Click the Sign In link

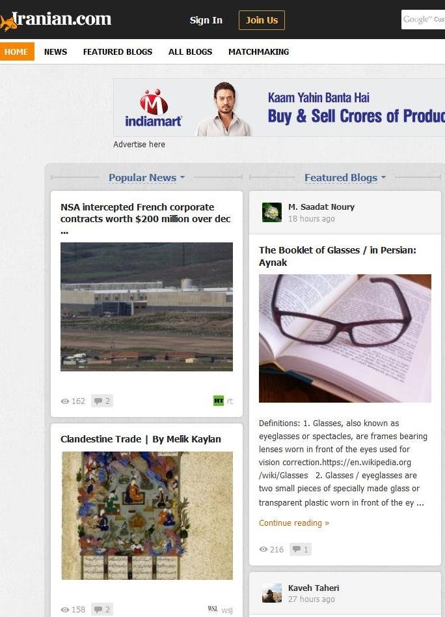pyautogui.click(x=206, y=20)
